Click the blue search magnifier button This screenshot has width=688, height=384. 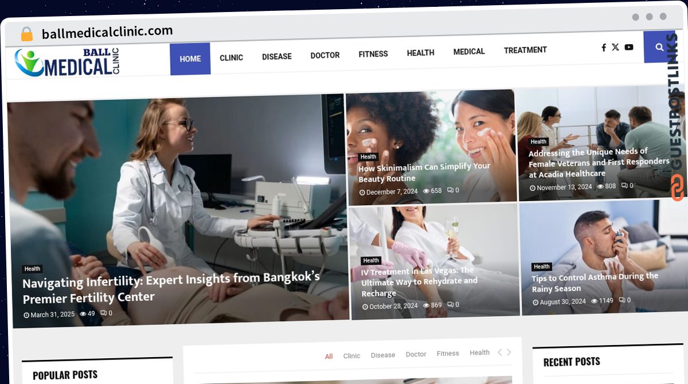(x=659, y=47)
